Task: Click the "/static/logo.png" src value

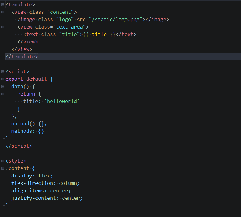Action: click(116, 20)
